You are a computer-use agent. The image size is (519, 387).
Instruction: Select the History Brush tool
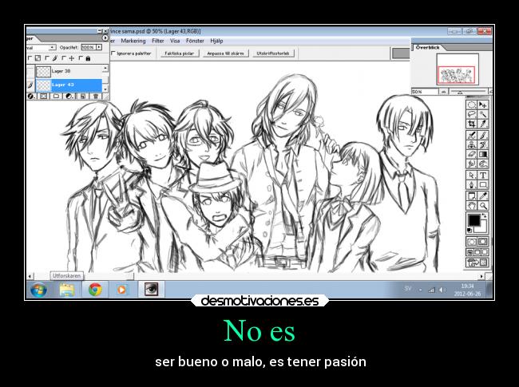[x=483, y=145]
